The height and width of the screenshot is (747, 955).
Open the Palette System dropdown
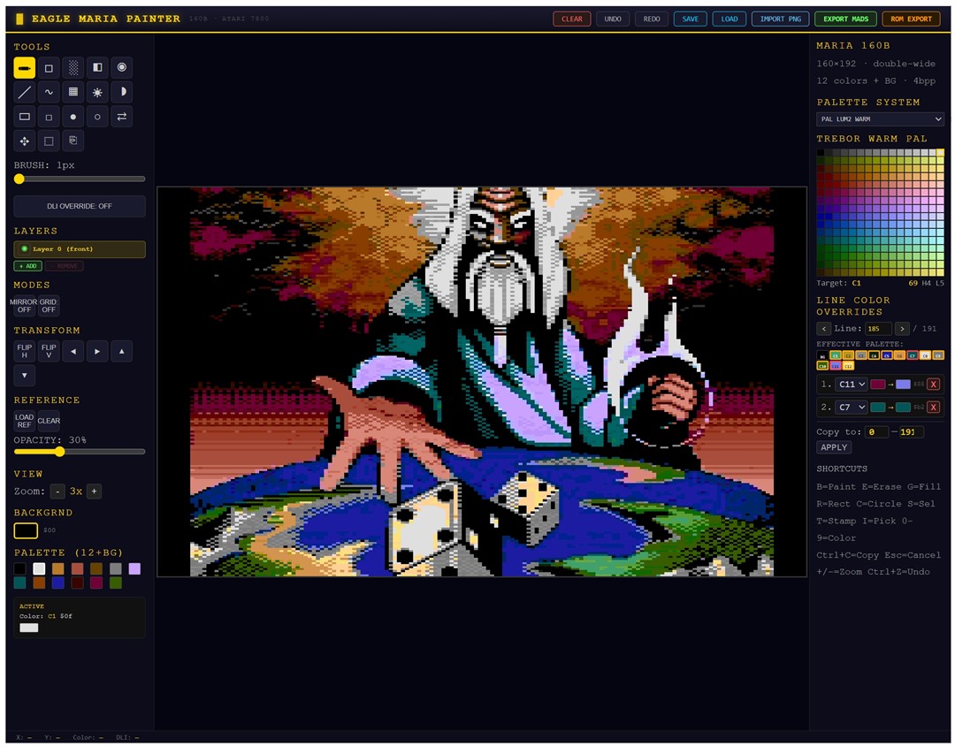point(879,118)
